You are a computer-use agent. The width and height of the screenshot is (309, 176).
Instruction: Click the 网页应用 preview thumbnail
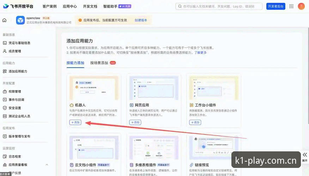pyautogui.click(x=154, y=88)
